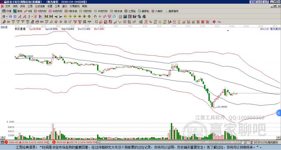Click the 301118 恒光股份 stock label
The image size is (281, 150).
(270, 29)
